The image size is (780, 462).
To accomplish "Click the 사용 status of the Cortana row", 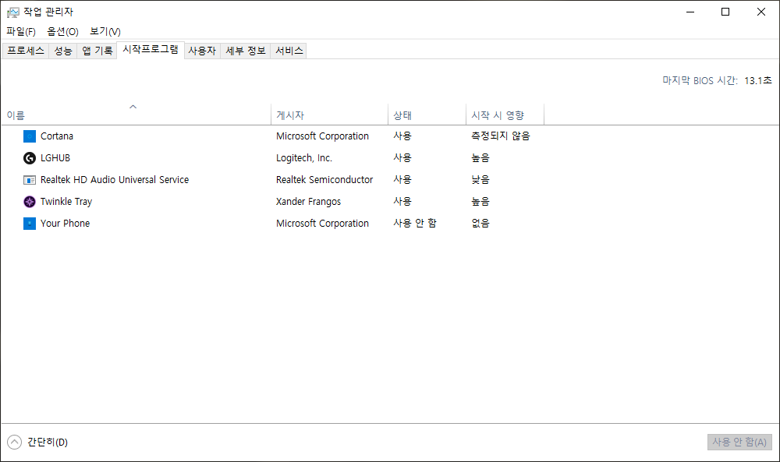I will [x=402, y=136].
